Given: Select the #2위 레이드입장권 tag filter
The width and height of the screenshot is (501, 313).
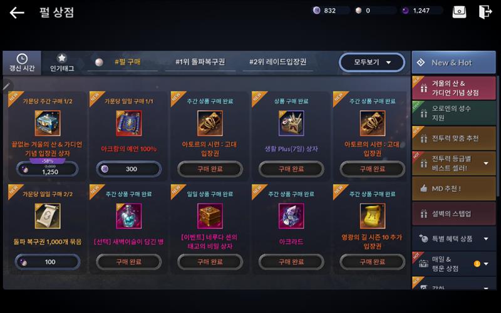Looking at the screenshot, I should pos(277,62).
